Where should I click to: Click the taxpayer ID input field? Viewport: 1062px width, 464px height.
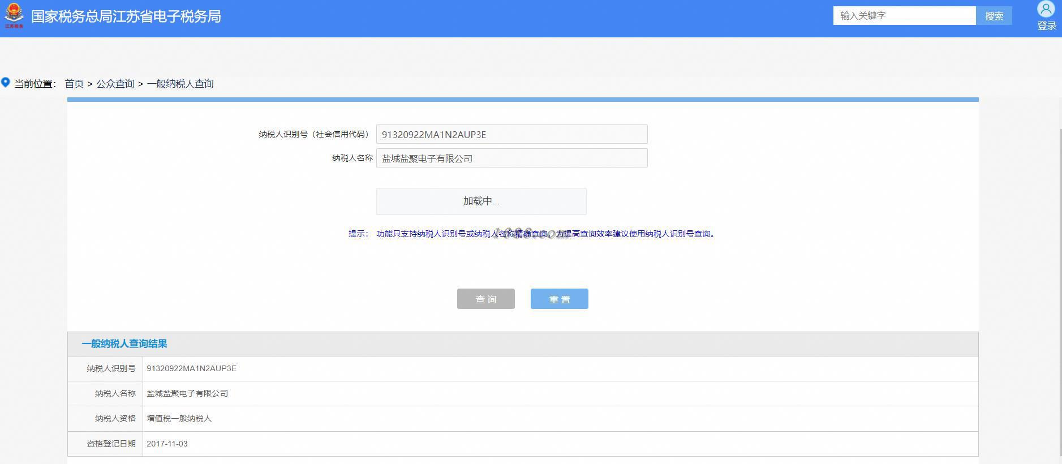point(511,134)
